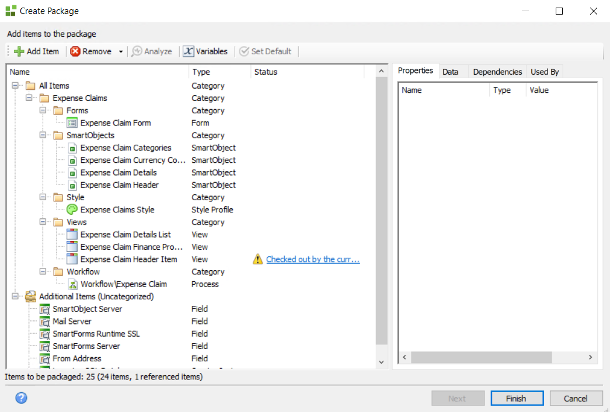Screen dimensions: 610x412
Task: Click the red Remove icon
Action: pos(75,51)
